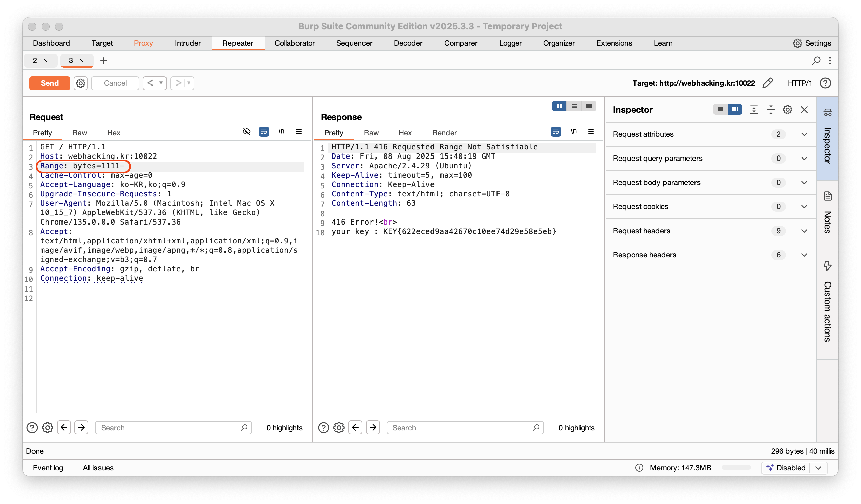861x504 pixels.
Task: Click the response Search input field
Action: [x=460, y=428]
